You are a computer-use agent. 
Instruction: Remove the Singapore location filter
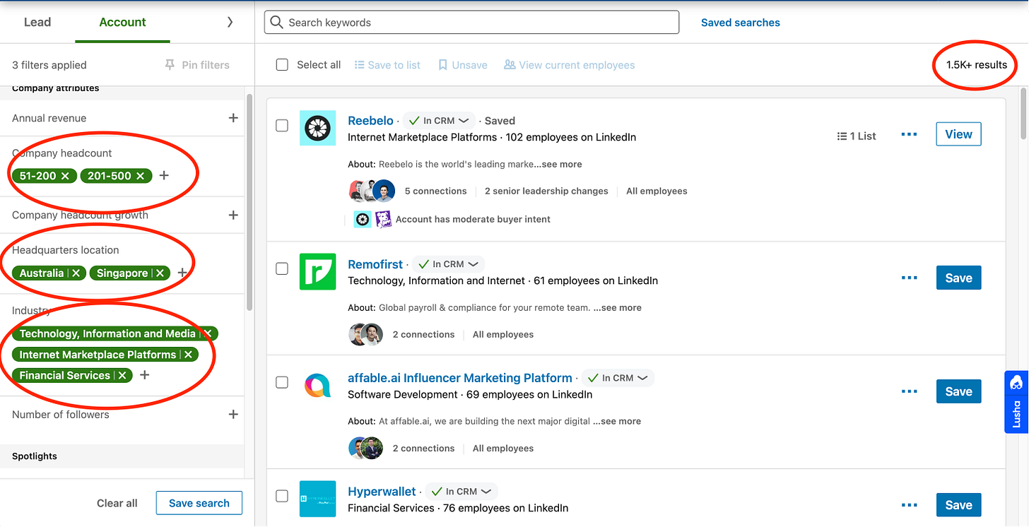pyautogui.click(x=160, y=273)
